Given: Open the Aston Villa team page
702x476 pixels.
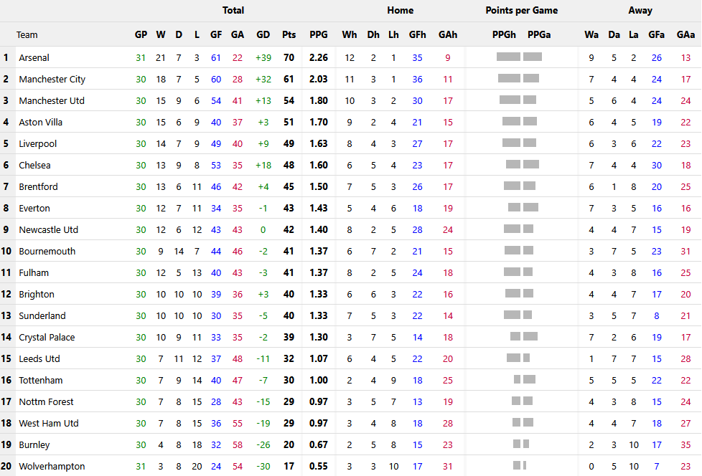Looking at the screenshot, I should [41, 122].
